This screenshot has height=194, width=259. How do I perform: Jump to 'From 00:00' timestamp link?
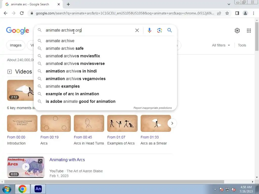[16, 137]
